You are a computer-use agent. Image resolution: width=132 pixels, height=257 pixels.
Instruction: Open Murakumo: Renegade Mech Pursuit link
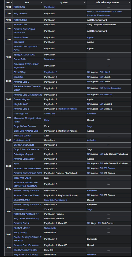click(x=27, y=120)
